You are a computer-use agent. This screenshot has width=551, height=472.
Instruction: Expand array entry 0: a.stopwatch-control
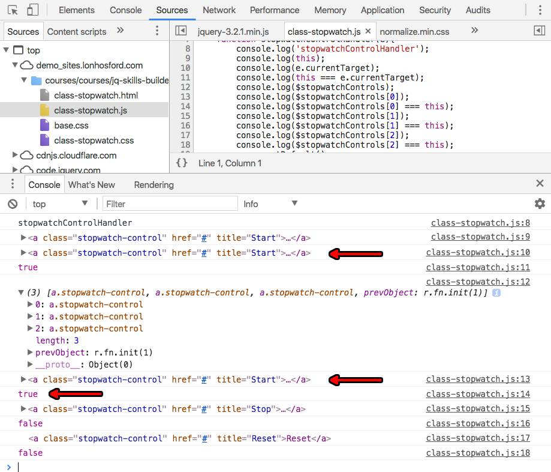click(30, 304)
